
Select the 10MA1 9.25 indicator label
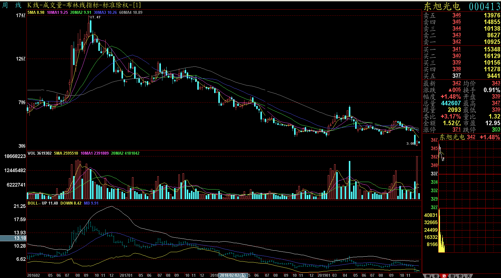(57, 12)
